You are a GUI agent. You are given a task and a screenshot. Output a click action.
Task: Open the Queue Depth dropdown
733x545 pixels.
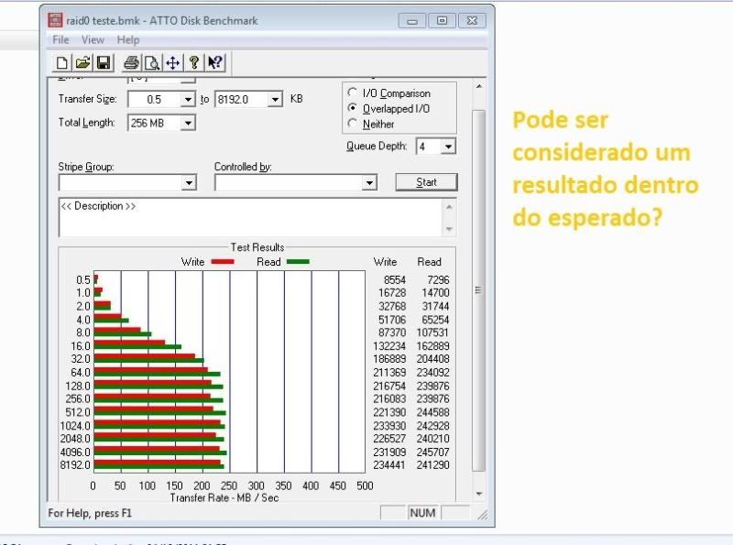448,147
